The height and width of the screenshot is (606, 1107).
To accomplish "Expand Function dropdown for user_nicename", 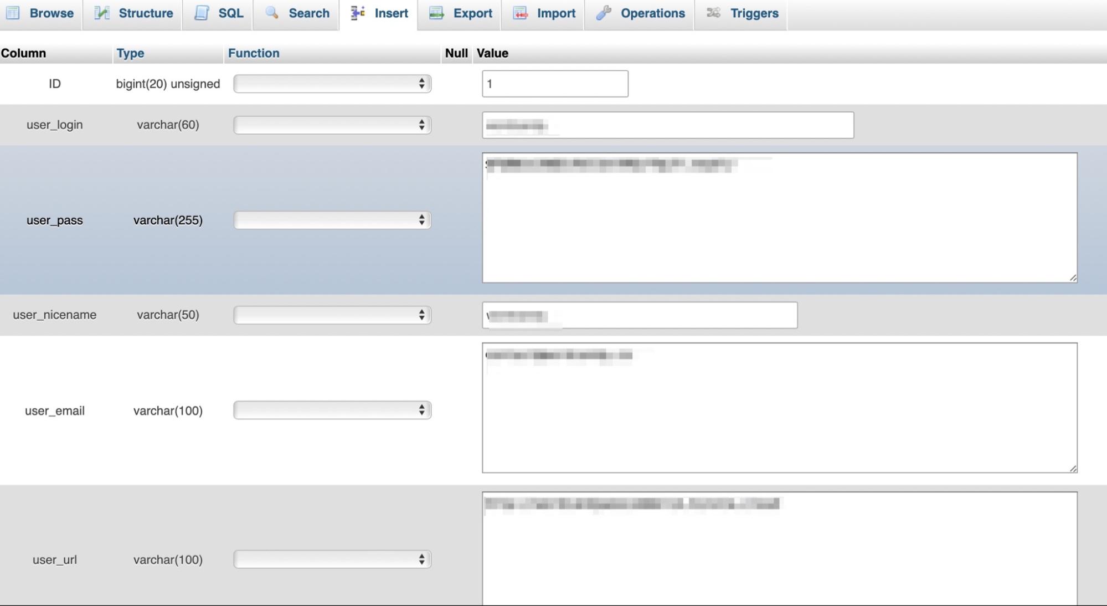I will click(x=331, y=314).
